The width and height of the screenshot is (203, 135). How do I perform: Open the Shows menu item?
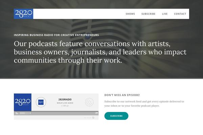130,14
